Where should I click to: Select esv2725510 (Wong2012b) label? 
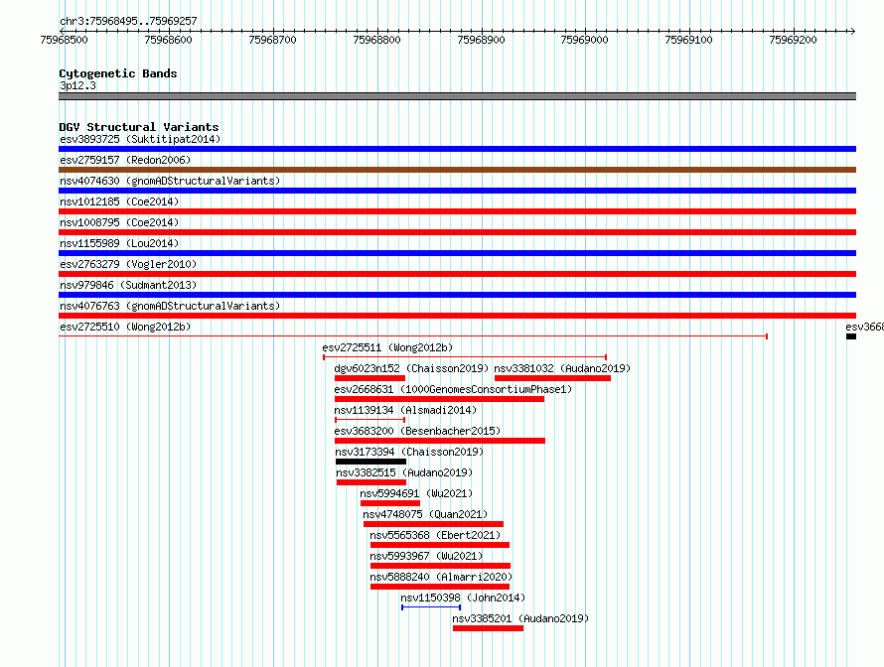tap(125, 327)
